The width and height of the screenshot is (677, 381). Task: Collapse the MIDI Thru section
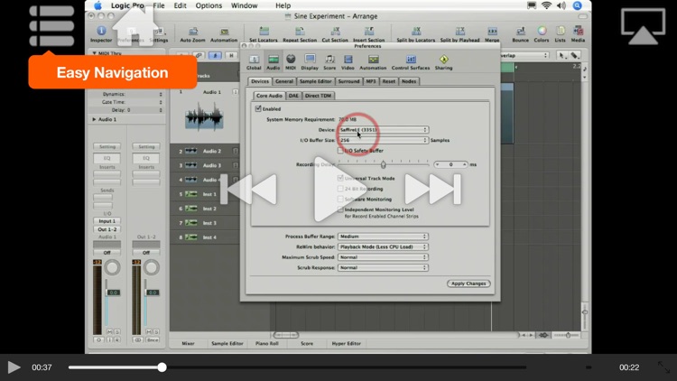pyautogui.click(x=94, y=53)
